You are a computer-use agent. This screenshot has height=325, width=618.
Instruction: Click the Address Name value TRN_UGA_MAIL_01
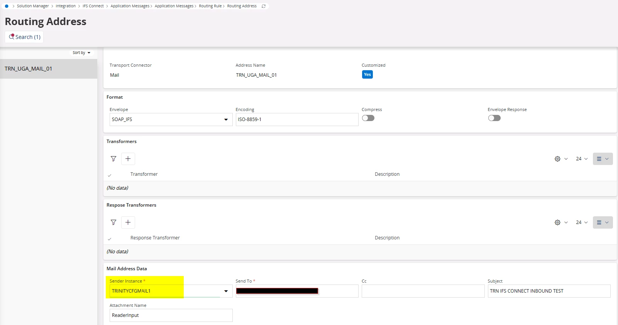pyautogui.click(x=256, y=75)
